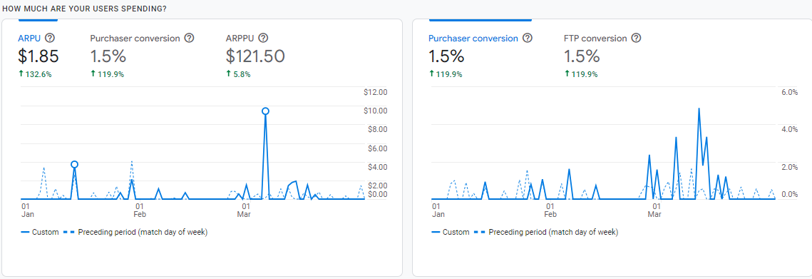
Task: Click the 132.6% ARPU increase indicator
Action: tap(35, 74)
